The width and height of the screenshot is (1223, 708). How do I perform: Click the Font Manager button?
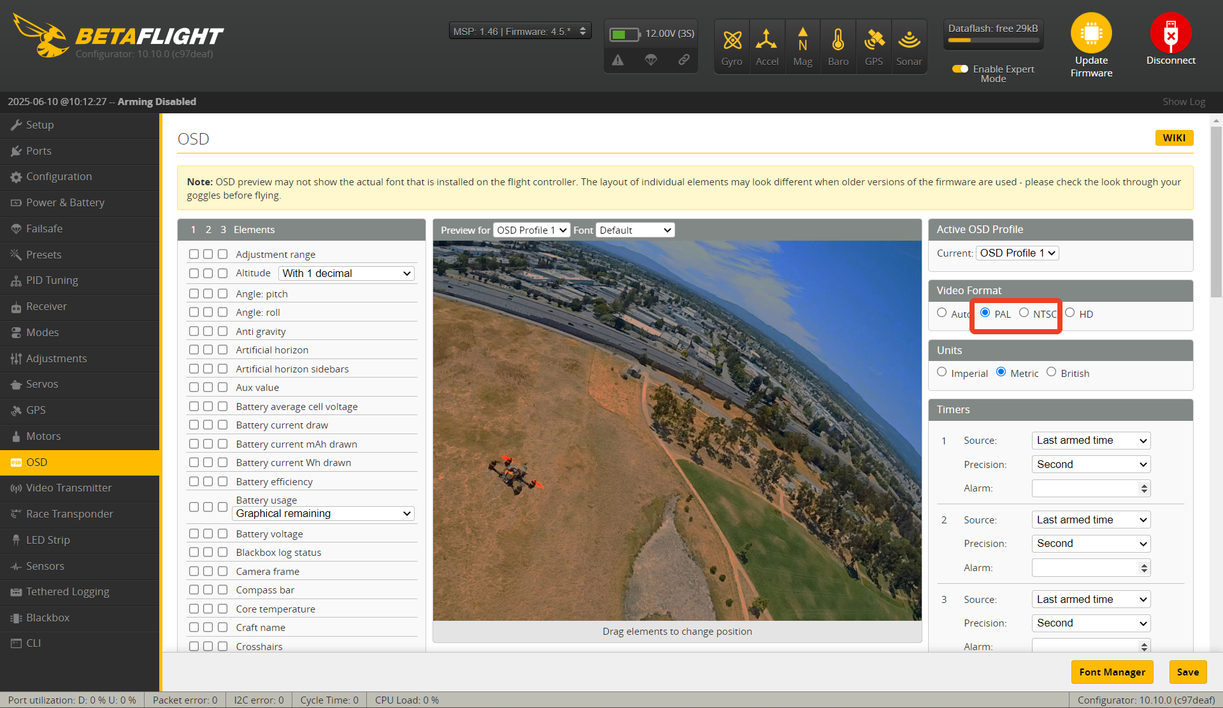[1112, 672]
